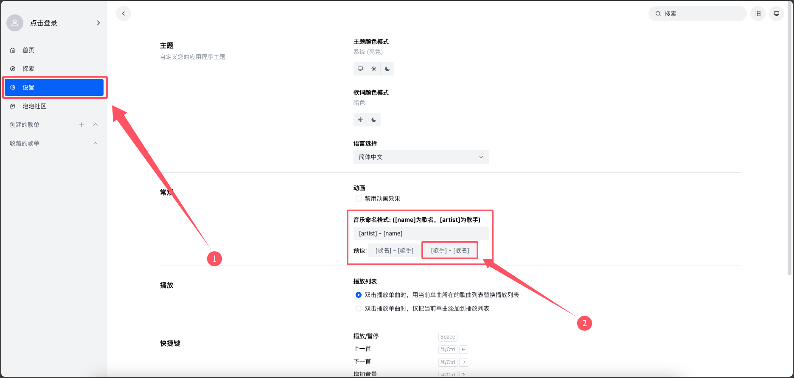Set theme color mode to dark moon
The height and width of the screenshot is (378, 794).
[x=387, y=69]
